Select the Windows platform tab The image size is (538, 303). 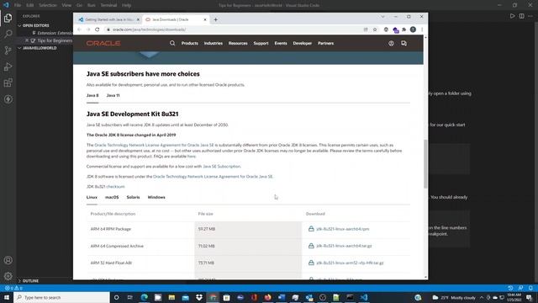point(156,197)
